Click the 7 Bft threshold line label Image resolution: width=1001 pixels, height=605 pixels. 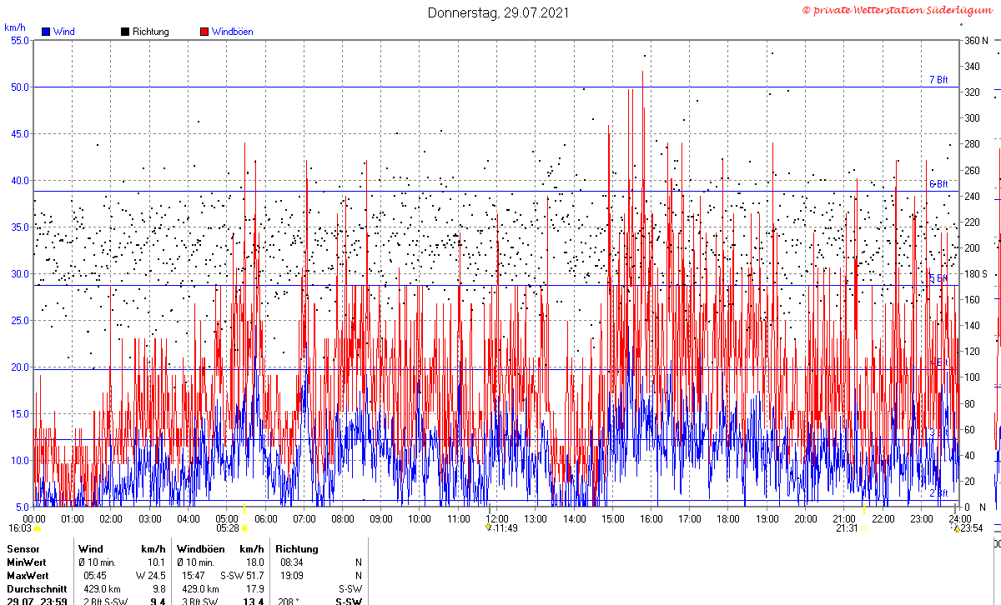pyautogui.click(x=938, y=80)
